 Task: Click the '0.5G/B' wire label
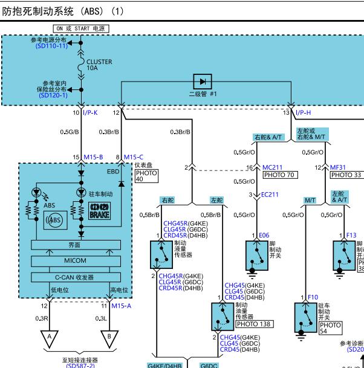tap(70, 132)
